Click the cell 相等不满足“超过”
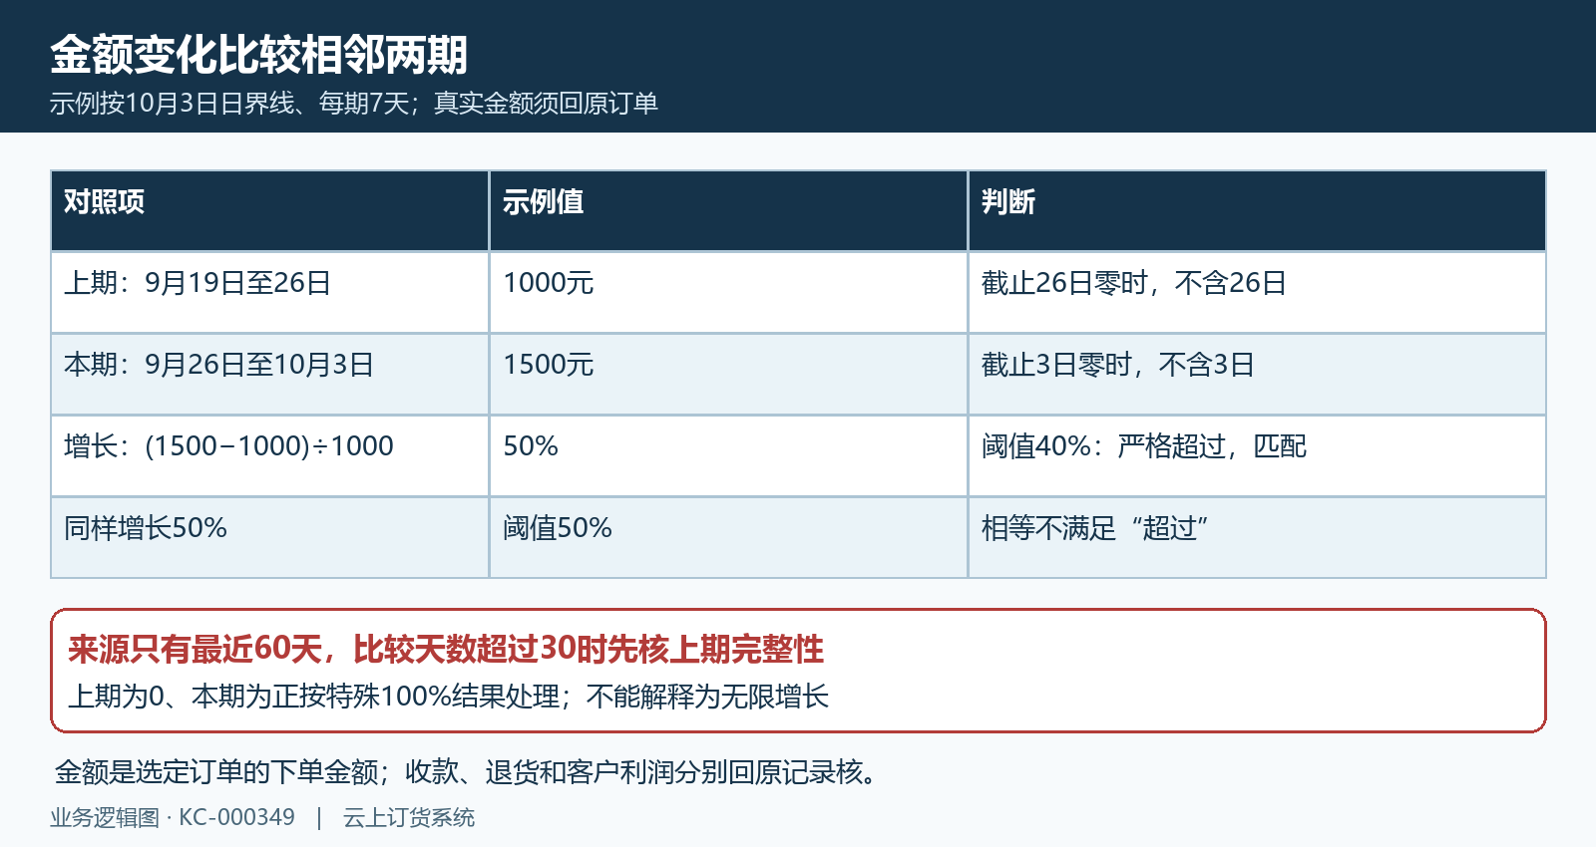The width and height of the screenshot is (1596, 847). [1257, 538]
